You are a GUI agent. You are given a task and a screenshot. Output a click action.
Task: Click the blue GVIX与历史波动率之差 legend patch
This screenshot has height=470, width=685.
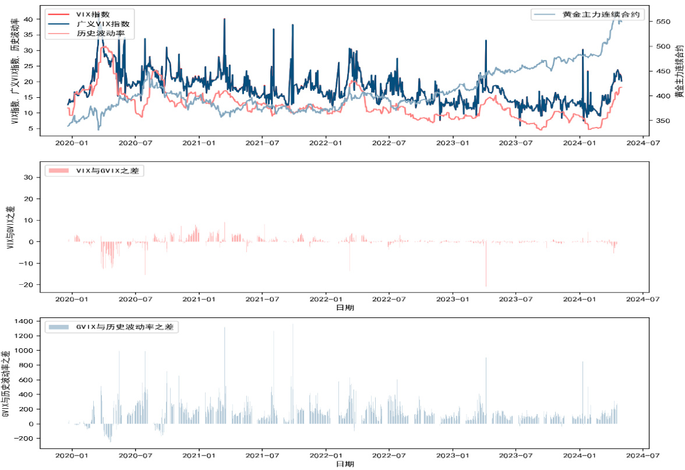(x=59, y=327)
